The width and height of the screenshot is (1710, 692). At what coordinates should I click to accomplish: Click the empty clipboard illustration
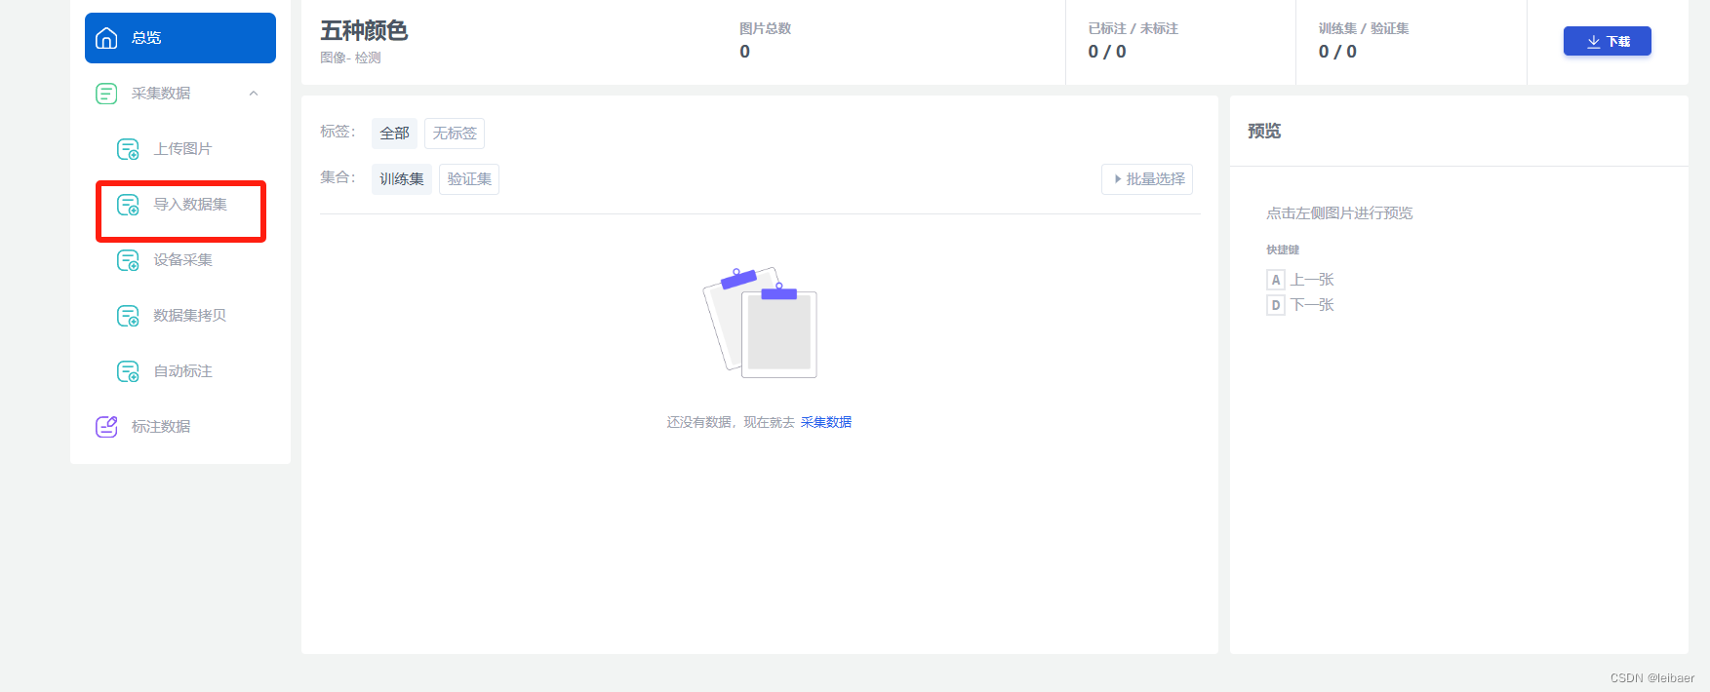760,322
